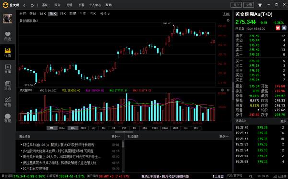
Task: Open 自选 favorites in sidebar
Action: 8,36
